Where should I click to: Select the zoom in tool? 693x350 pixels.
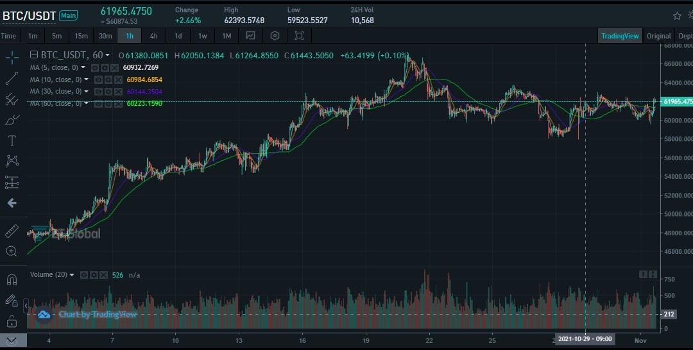click(12, 251)
